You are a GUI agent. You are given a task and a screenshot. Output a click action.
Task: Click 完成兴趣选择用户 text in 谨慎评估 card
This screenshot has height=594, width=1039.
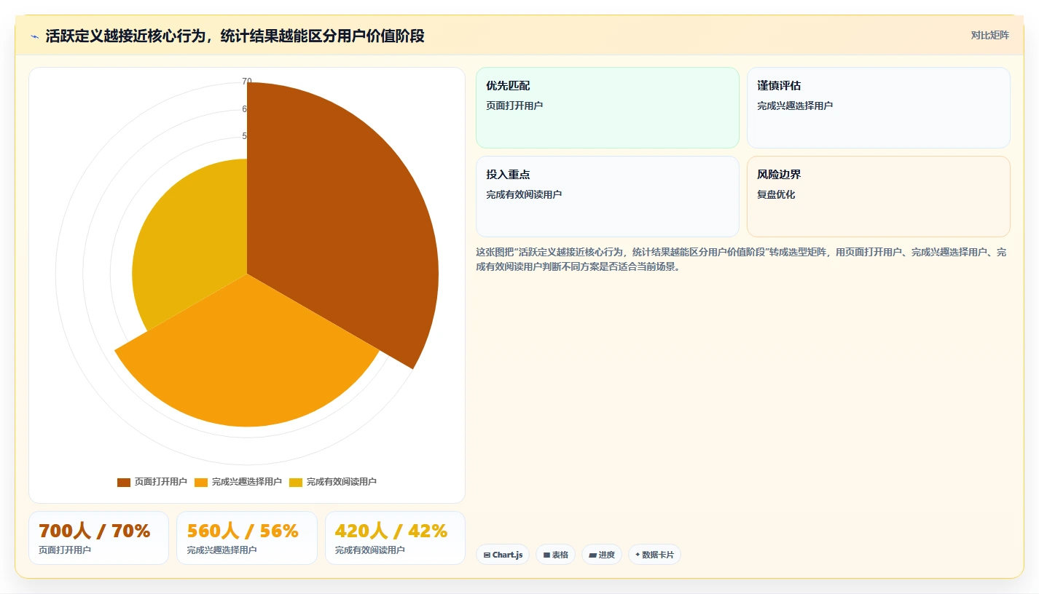795,106
